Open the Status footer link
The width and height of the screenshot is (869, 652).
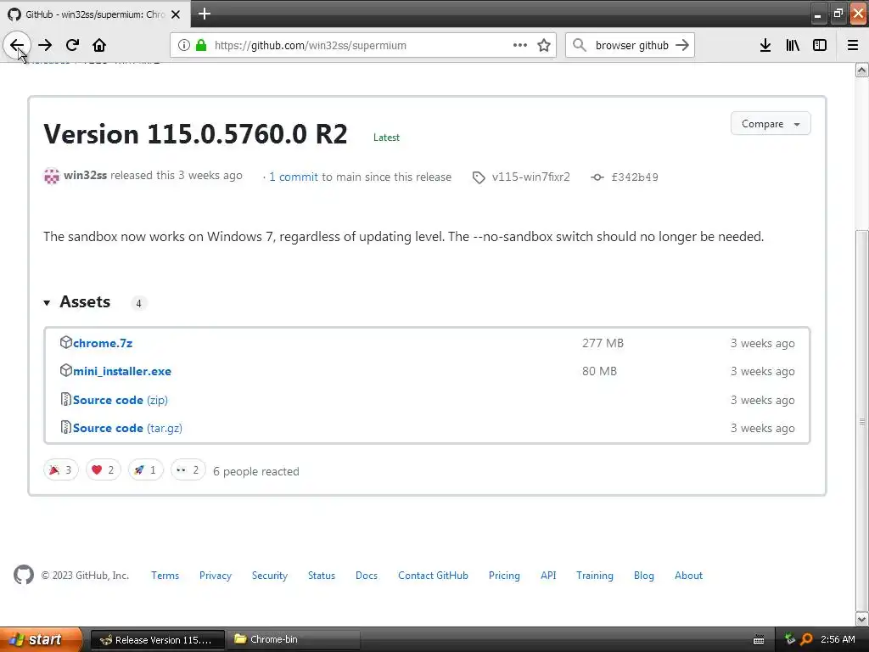pos(322,576)
